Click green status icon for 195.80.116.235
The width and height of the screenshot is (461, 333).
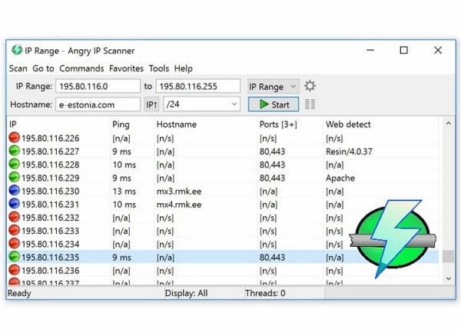[14, 257]
